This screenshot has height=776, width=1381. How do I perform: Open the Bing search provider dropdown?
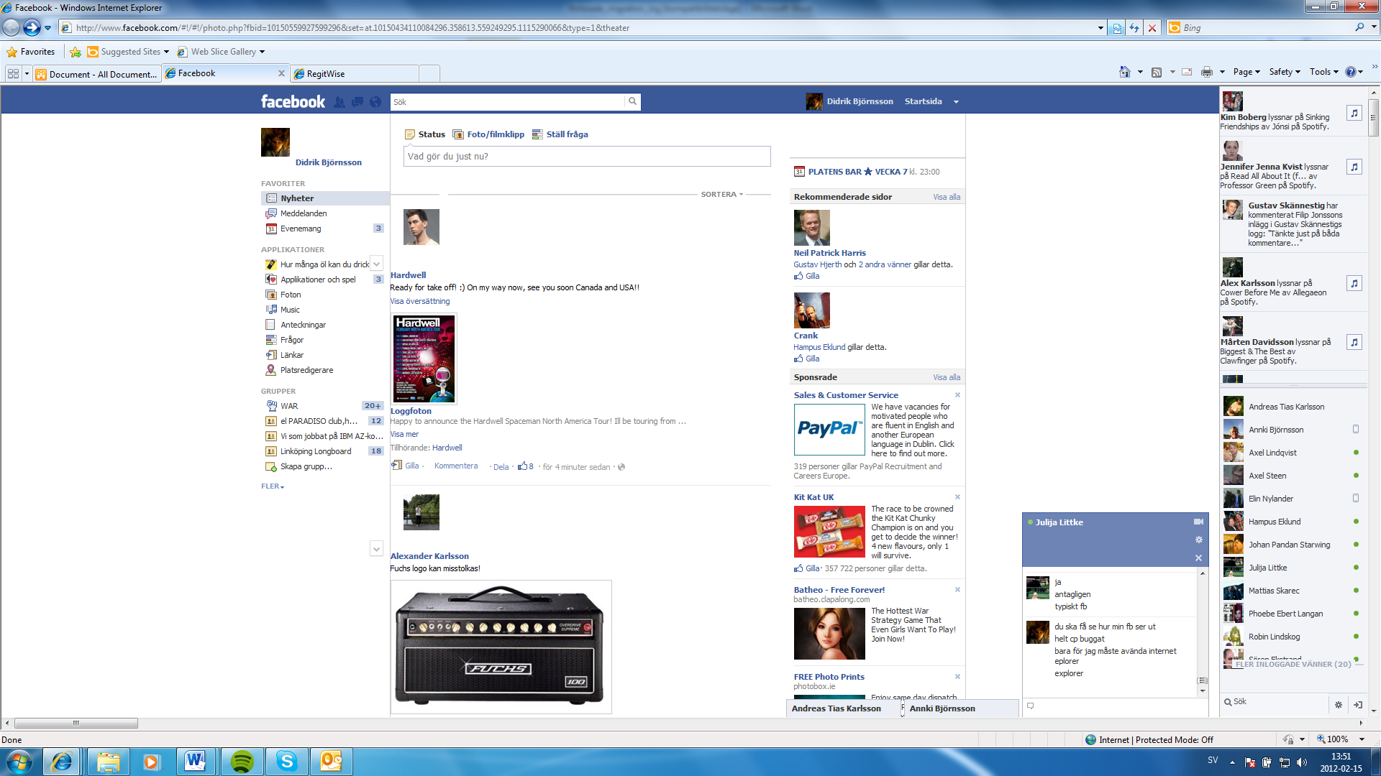[1374, 27]
